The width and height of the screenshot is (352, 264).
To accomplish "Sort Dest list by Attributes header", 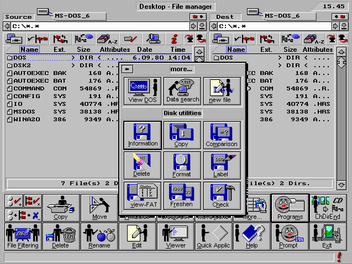I will pyautogui.click(x=318, y=50).
